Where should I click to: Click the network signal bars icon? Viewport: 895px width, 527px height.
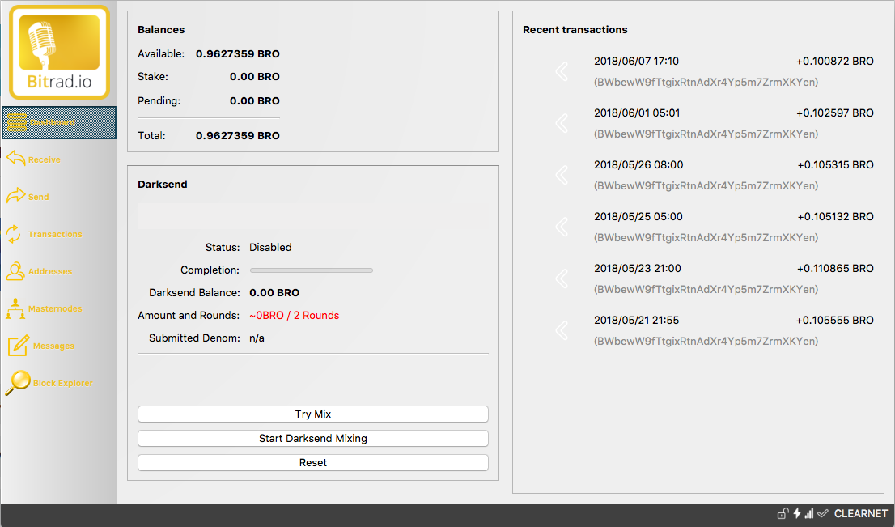point(809,513)
